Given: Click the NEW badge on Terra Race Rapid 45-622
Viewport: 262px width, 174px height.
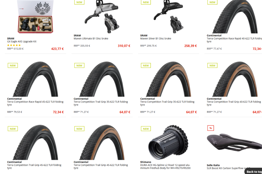Looking at the screenshot, I should 13,66.
